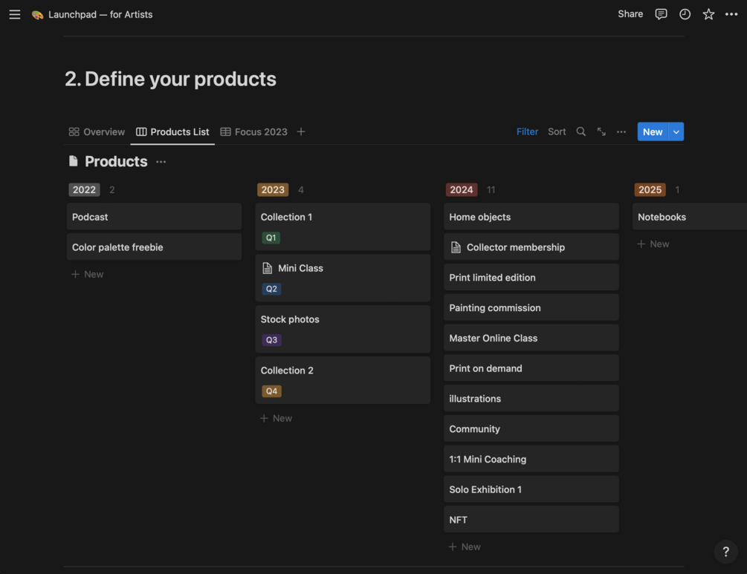Image resolution: width=747 pixels, height=574 pixels.
Task: Open help question mark button
Action: click(x=725, y=552)
